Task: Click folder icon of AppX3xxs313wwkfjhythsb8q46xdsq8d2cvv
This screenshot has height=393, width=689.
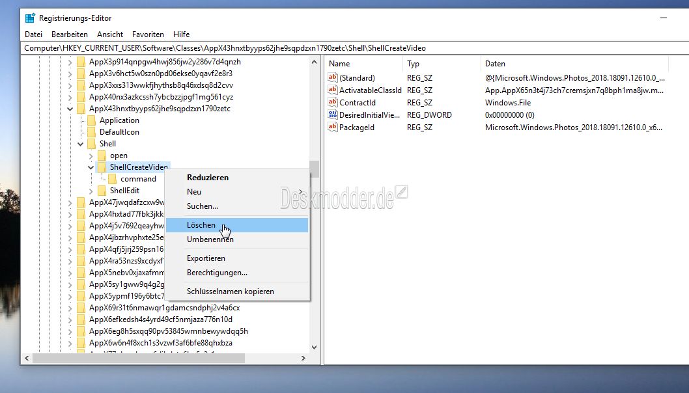Action: tap(81, 85)
